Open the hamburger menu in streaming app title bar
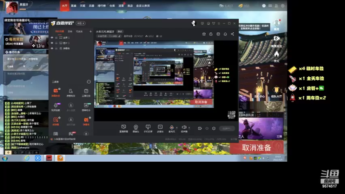The height and width of the screenshot is (194, 345). pyautogui.click(x=219, y=23)
